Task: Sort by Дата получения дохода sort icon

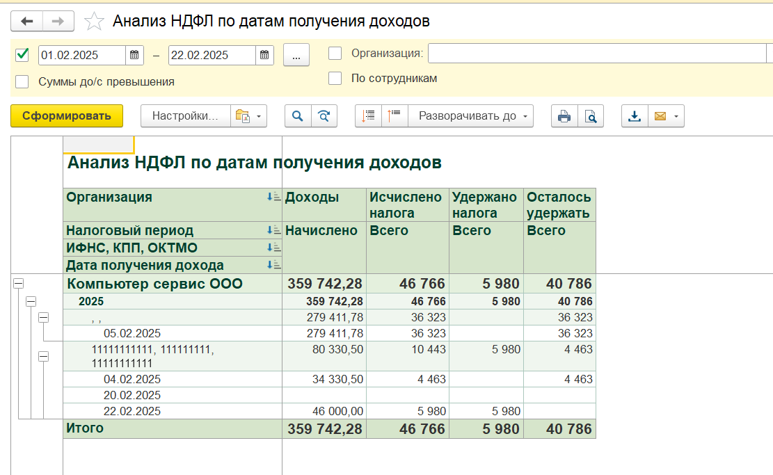Action: [x=273, y=264]
